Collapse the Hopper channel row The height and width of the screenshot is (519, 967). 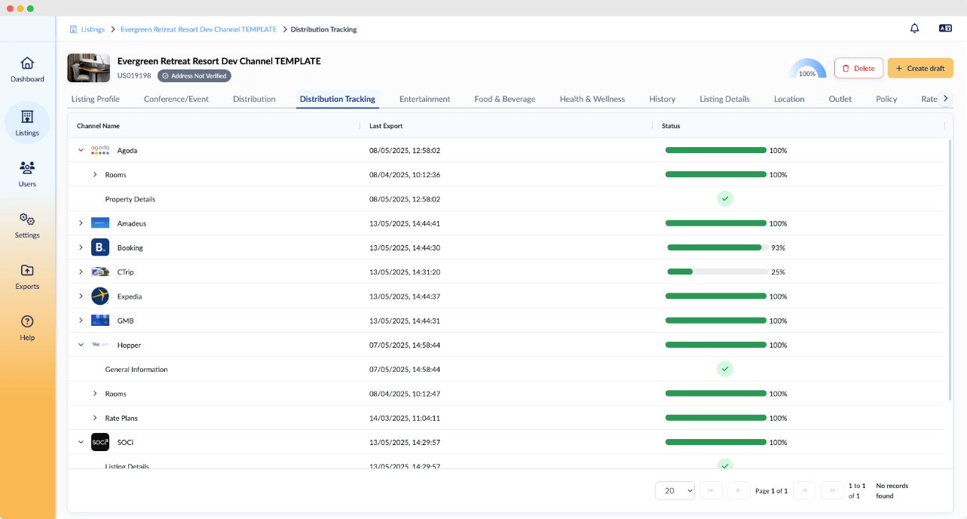81,345
